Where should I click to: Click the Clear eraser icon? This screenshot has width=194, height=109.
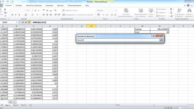pos(171,16)
